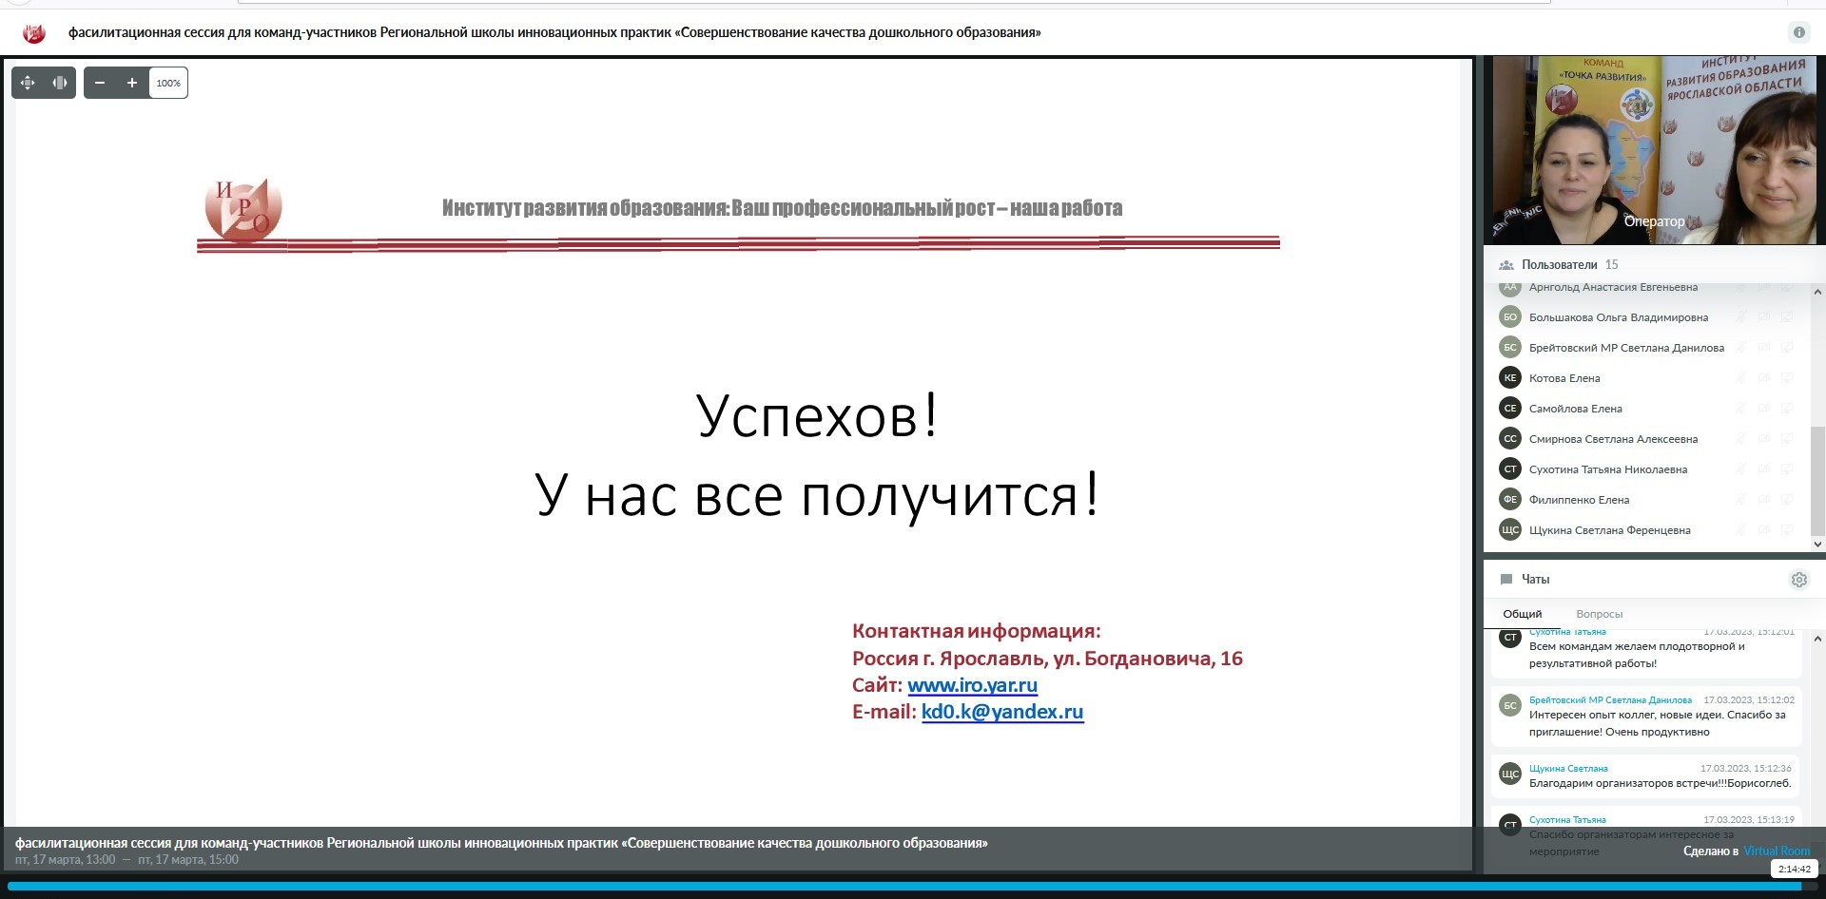Toggle screen-share icon for Щукина Светлана Ференцевна

click(x=1787, y=530)
